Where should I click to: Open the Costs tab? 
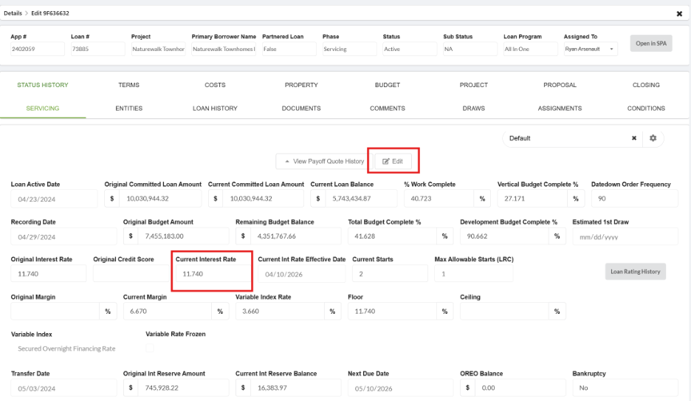click(215, 85)
